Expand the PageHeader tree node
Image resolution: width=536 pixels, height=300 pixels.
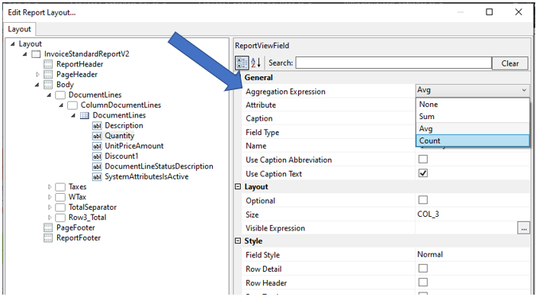37,75
